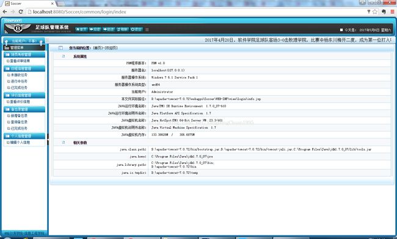Click the 服务器操作系统 value Windows 7

[175, 77]
